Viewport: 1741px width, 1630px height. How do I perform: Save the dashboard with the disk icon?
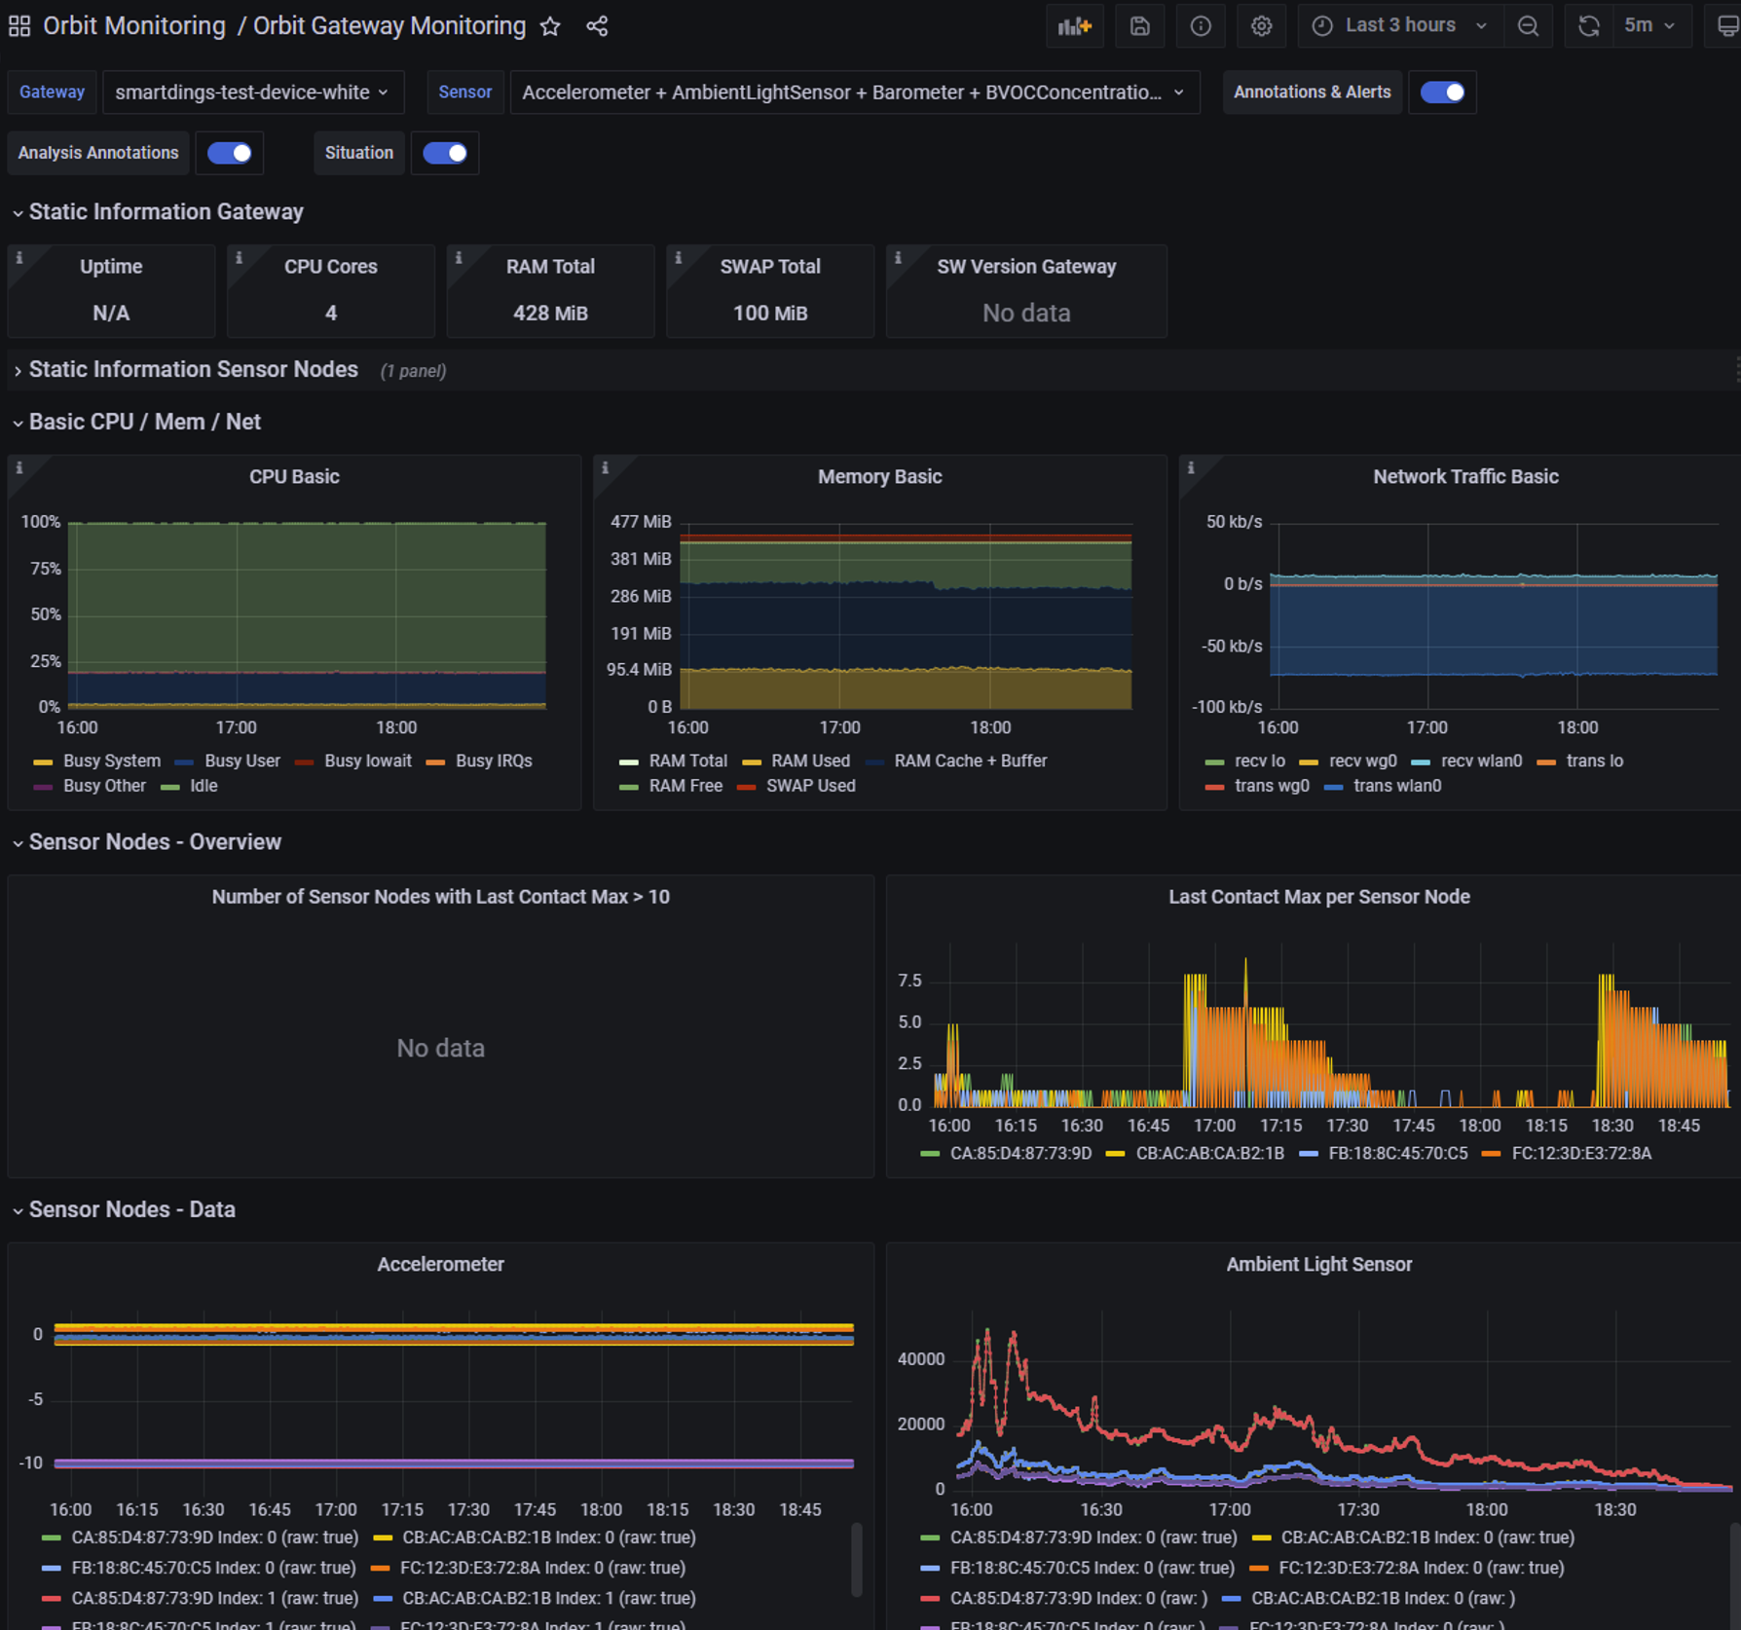(x=1139, y=26)
